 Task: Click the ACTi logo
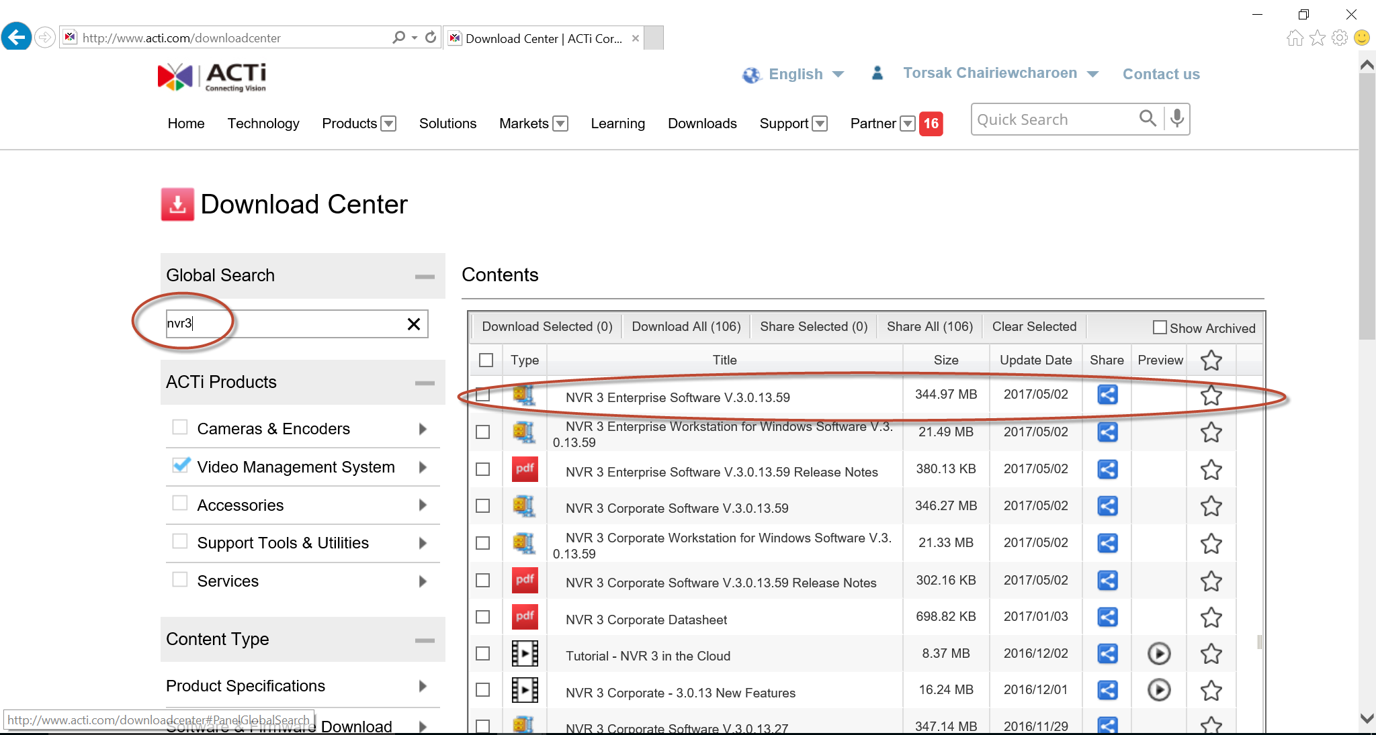(x=212, y=77)
